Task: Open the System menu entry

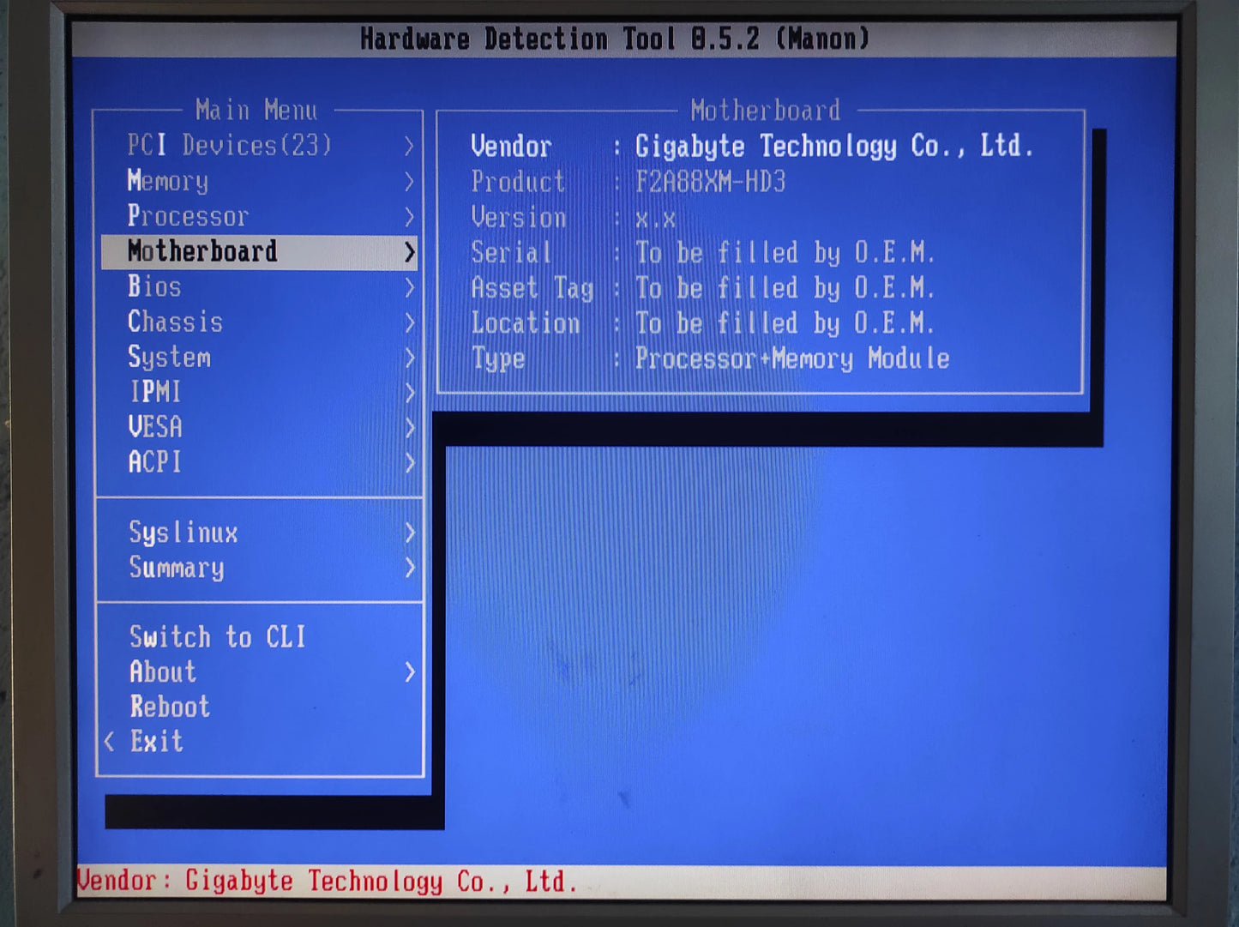Action: coord(259,357)
